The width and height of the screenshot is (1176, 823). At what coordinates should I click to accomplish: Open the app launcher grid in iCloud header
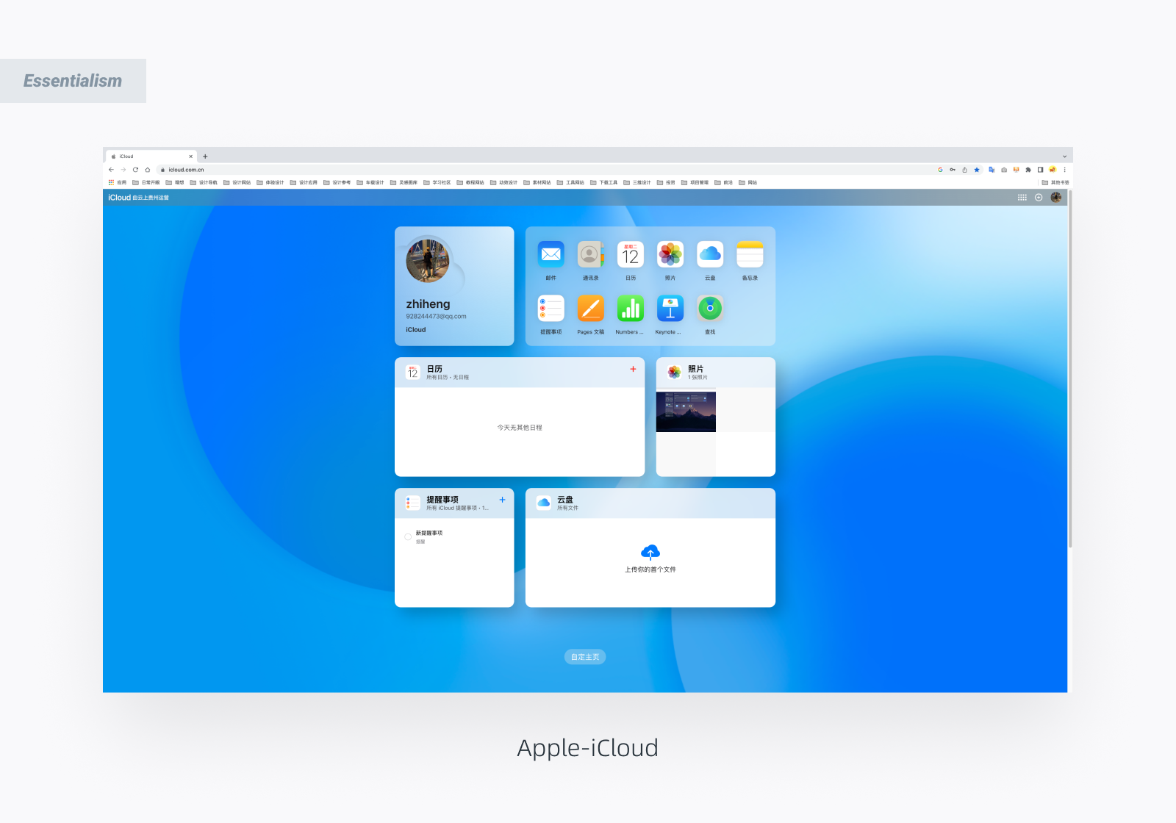1022,198
